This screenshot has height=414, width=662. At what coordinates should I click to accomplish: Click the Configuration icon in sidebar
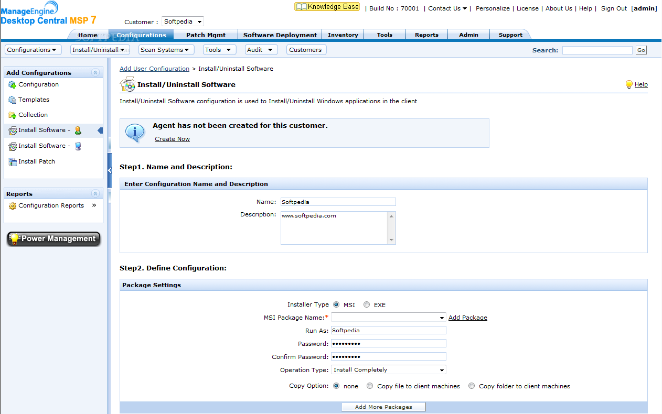(13, 85)
